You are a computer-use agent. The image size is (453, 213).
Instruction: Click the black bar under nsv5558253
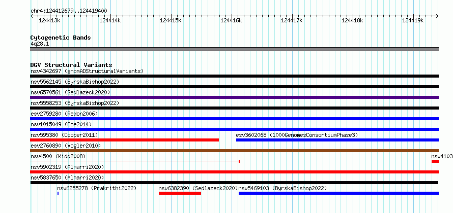tap(234, 108)
